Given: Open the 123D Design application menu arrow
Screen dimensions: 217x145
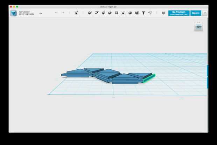Looking at the screenshot, I should point(41,13).
